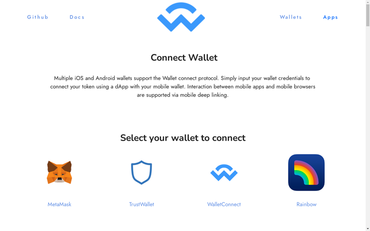Click the scrollbar down arrow
370x231 pixels.
pos(368,229)
